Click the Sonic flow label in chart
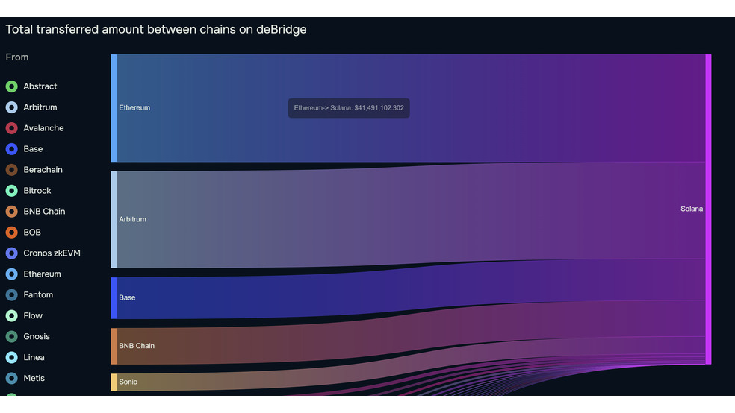Screen dimensions: 735x413 coord(128,382)
